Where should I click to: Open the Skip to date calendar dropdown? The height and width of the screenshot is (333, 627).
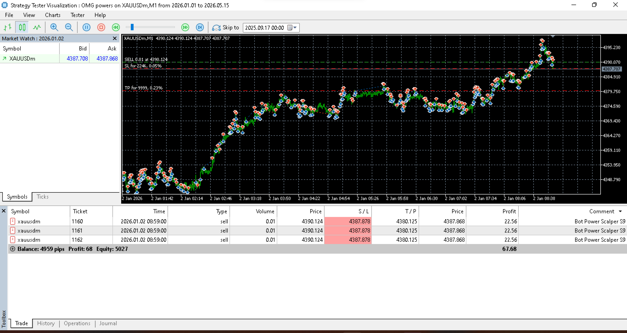[x=293, y=28]
